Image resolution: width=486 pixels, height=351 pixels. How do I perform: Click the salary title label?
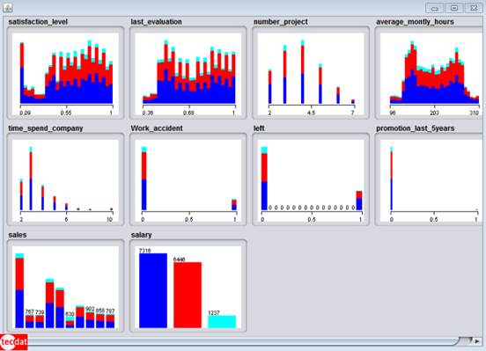[142, 235]
